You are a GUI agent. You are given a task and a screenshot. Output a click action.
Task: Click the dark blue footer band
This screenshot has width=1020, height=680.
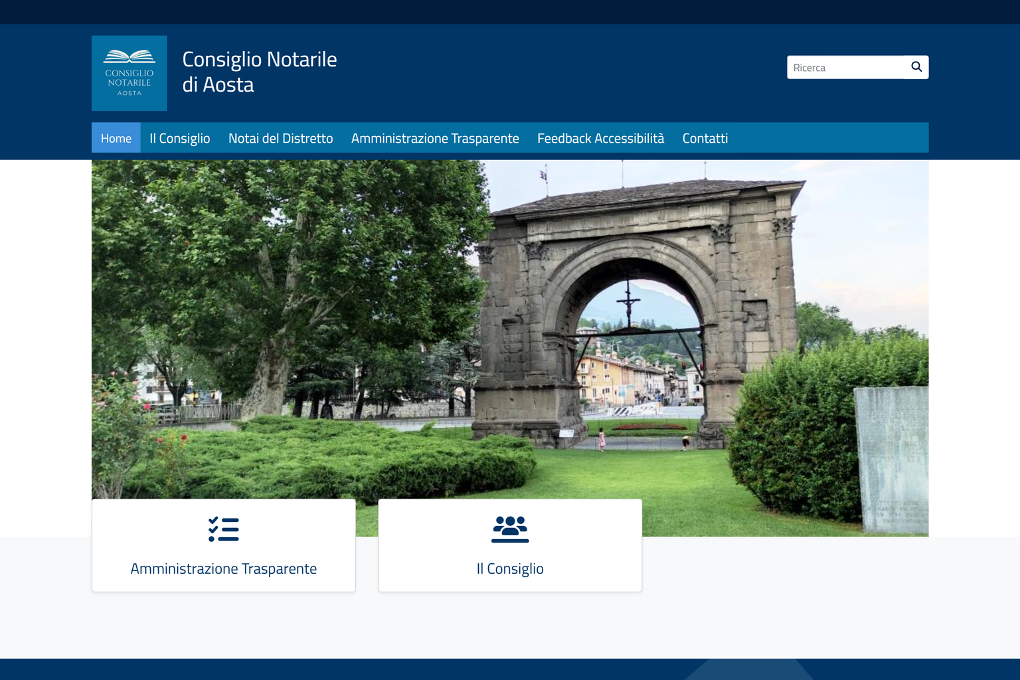click(x=510, y=669)
